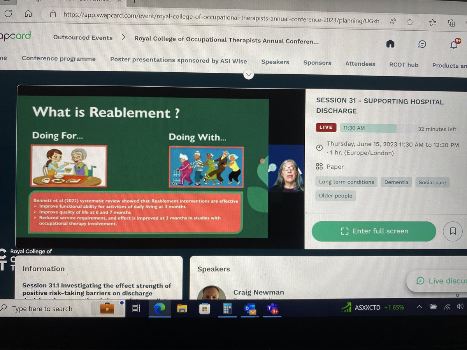Select the Social care tag
Image resolution: width=467 pixels, height=350 pixels.
[x=432, y=182]
